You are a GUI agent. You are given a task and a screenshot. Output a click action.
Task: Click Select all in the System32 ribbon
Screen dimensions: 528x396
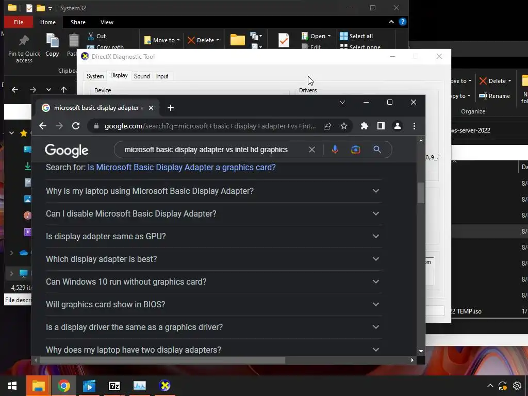click(x=356, y=36)
